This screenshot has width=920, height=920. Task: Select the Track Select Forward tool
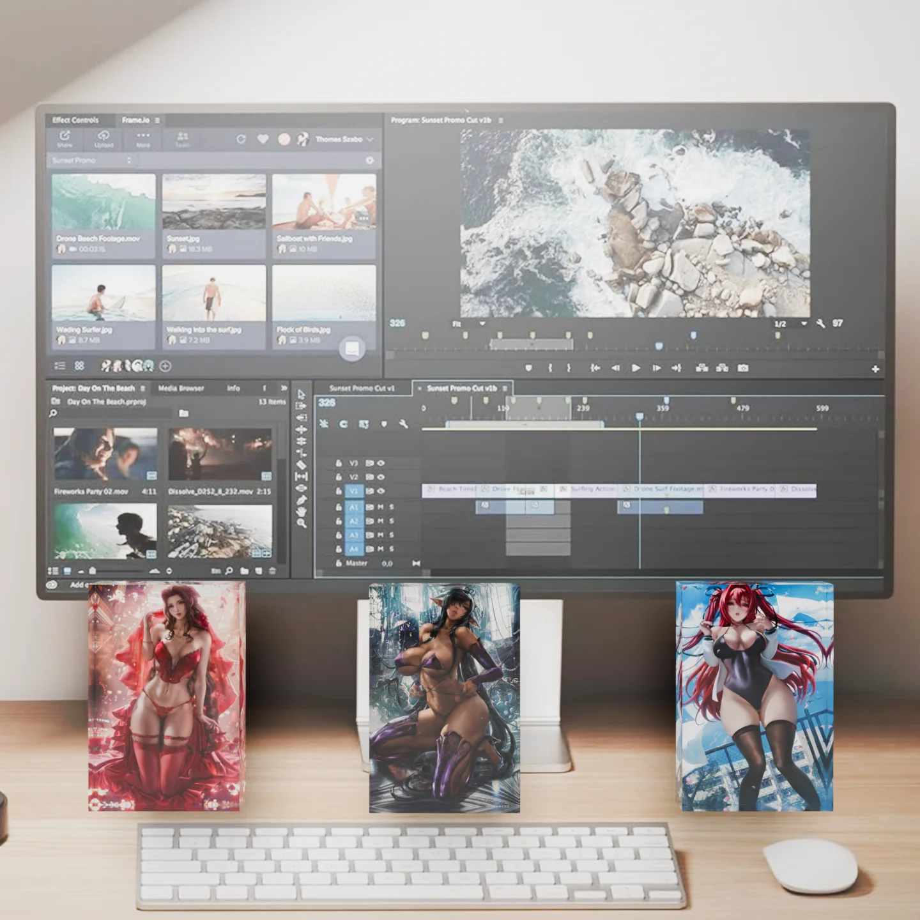(301, 406)
